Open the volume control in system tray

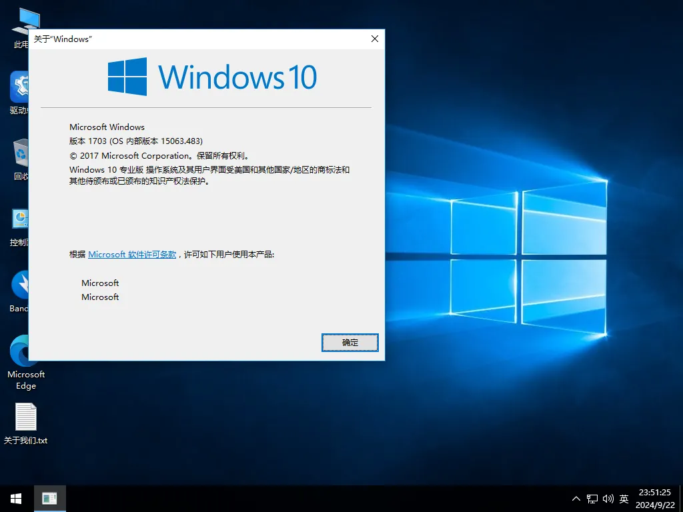(608, 498)
